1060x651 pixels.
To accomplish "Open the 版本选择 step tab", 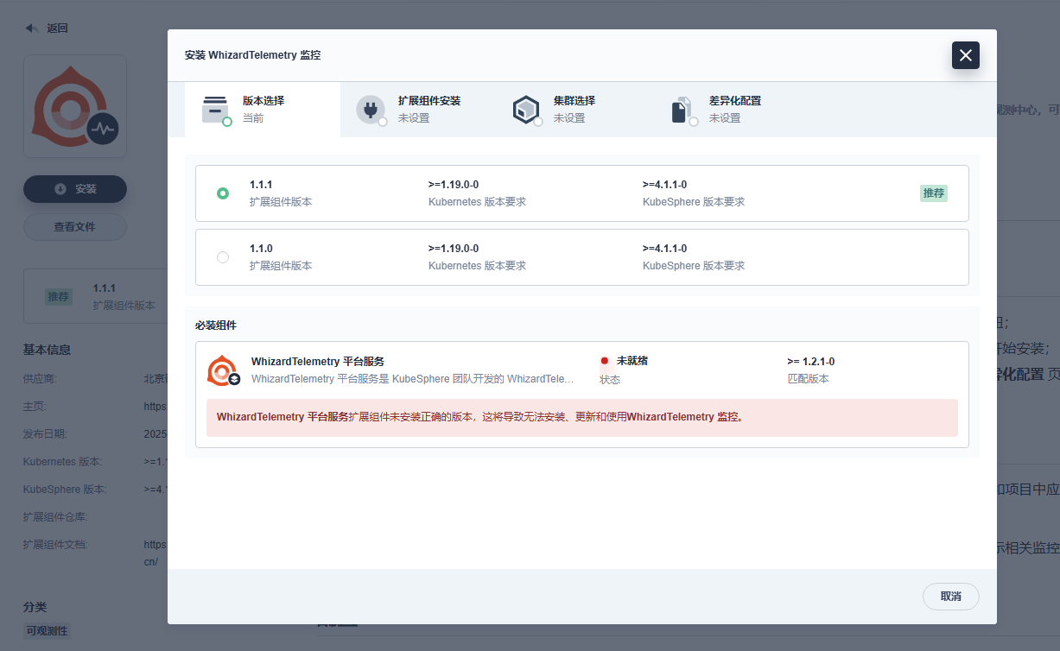I will [x=263, y=110].
